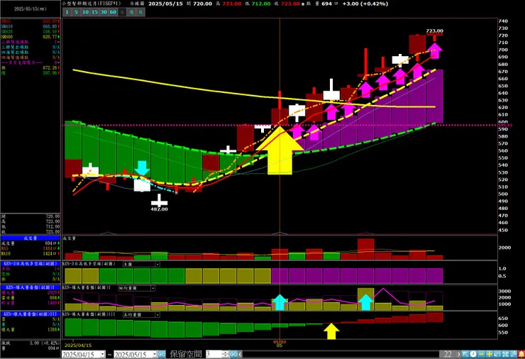Click the 保留空間 value field

coord(214,354)
